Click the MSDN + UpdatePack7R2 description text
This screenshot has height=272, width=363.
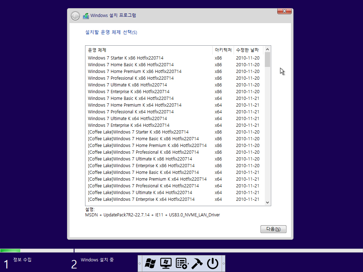click(152, 215)
